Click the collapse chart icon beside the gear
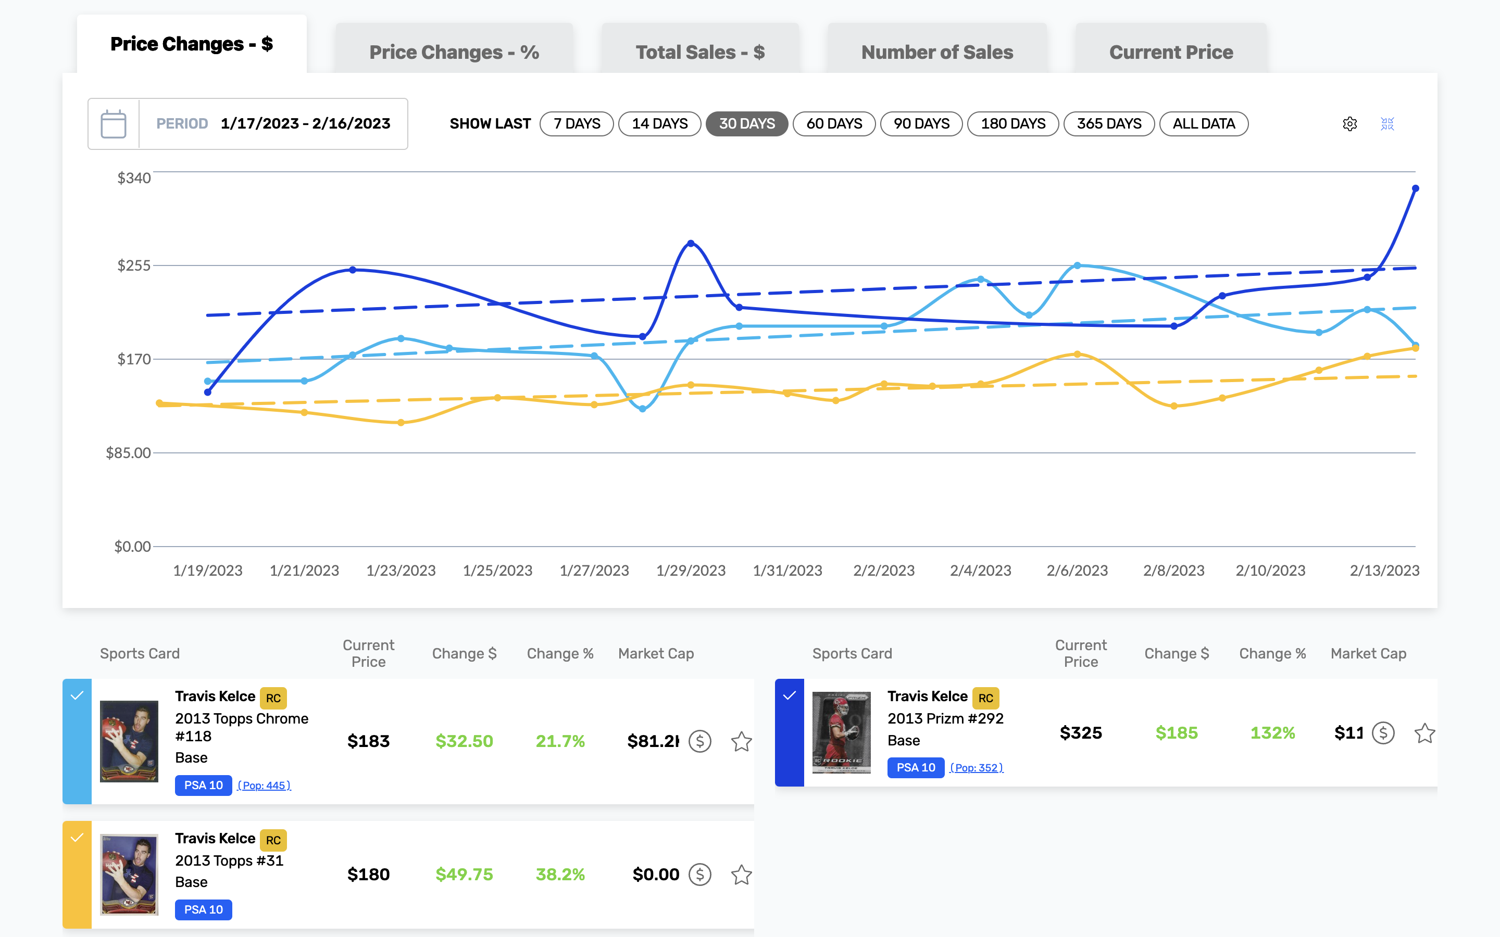This screenshot has width=1500, height=937. pos(1387,124)
